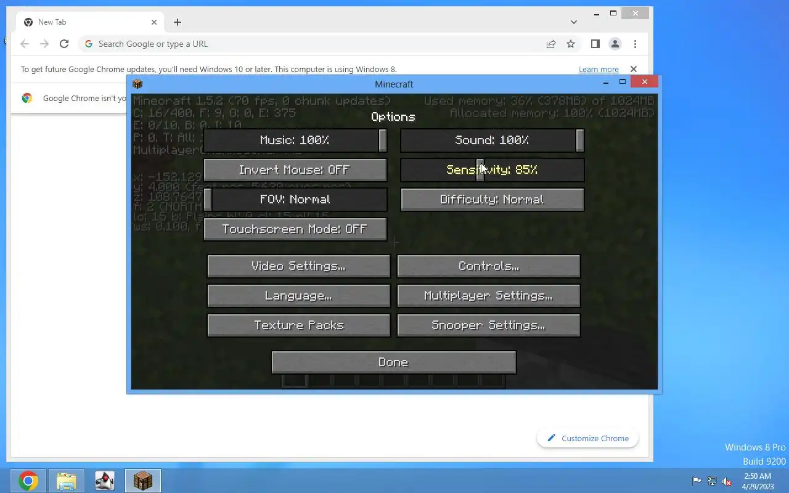
Task: Open Chrome from the taskbar
Action: tap(28, 481)
